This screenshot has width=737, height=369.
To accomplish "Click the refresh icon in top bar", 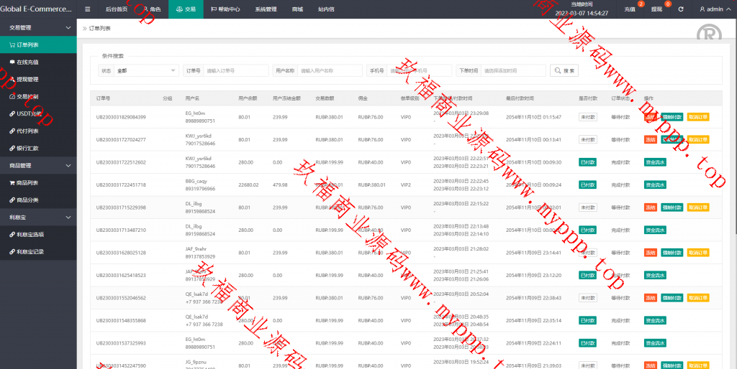I will 681,9.
